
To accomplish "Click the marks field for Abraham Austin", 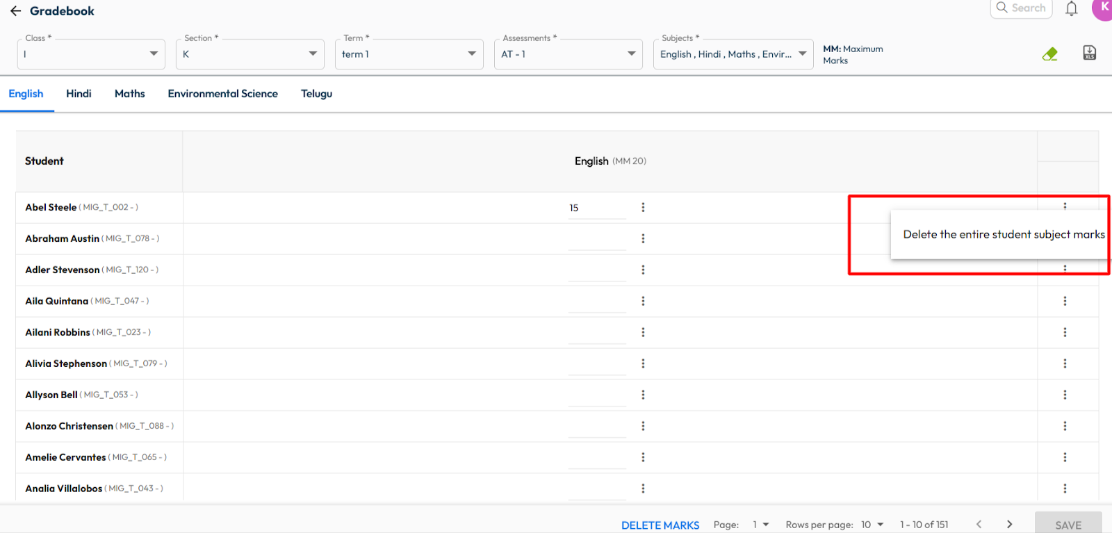I will pyautogui.click(x=596, y=239).
